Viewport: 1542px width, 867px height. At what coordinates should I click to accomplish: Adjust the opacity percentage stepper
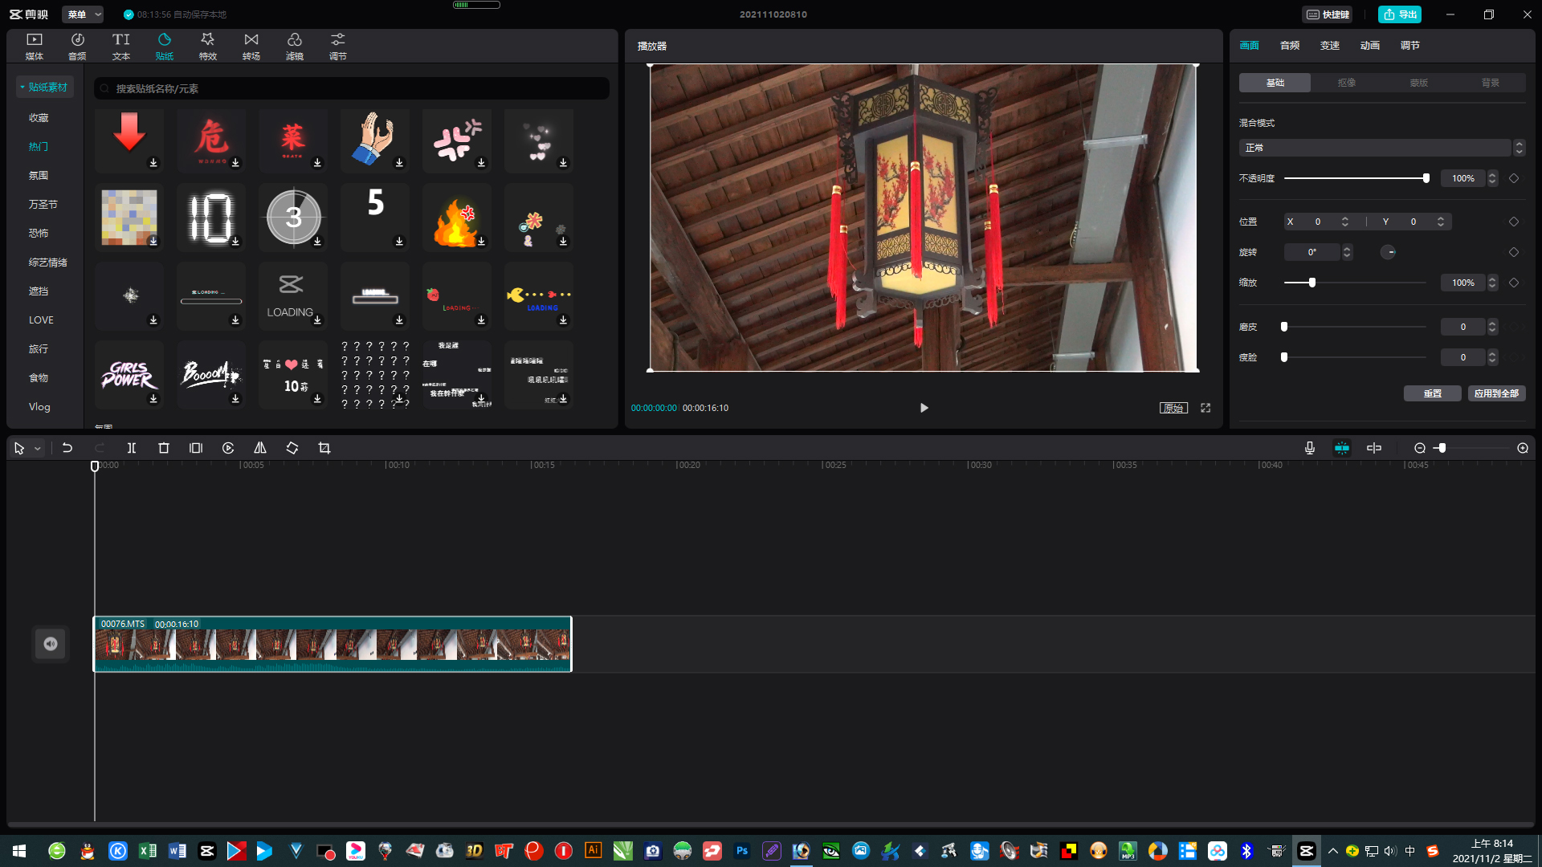pyautogui.click(x=1492, y=178)
